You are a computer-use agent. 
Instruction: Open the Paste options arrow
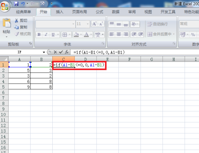click(x=6, y=37)
